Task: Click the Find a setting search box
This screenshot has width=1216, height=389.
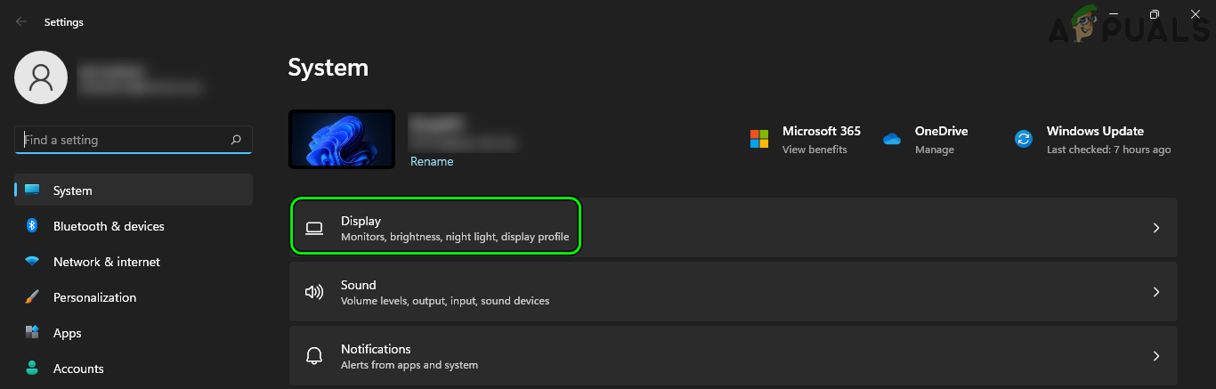Action: coord(125,140)
